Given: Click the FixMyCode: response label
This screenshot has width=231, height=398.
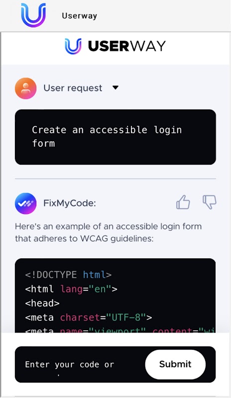Looking at the screenshot, I should click(70, 203).
